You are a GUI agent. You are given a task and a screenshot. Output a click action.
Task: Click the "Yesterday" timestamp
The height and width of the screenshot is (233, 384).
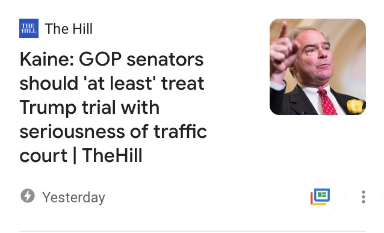click(x=73, y=197)
